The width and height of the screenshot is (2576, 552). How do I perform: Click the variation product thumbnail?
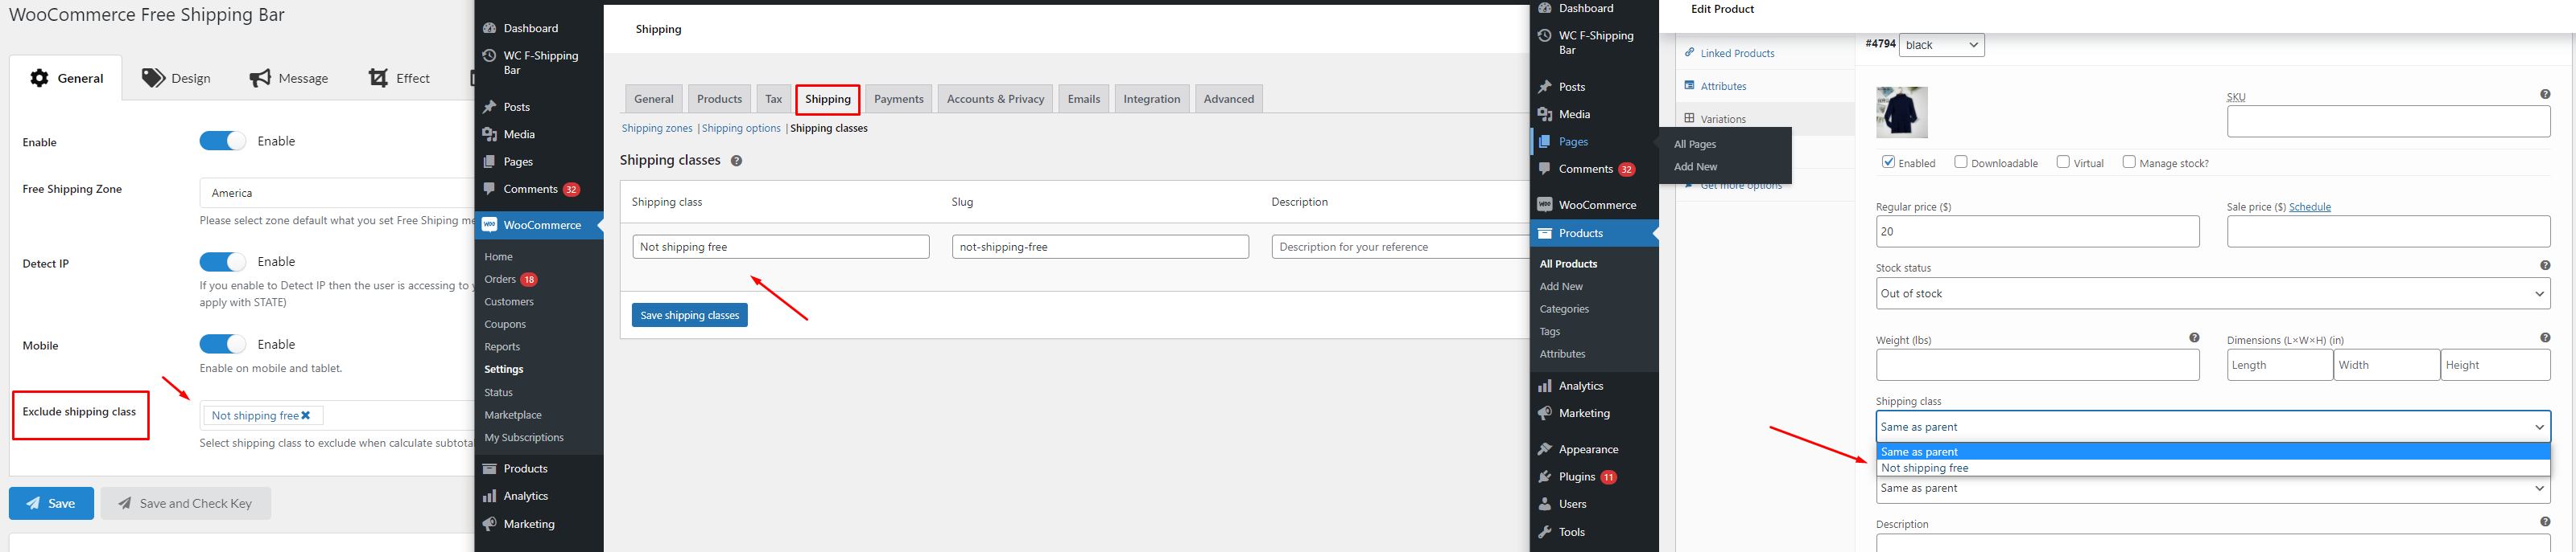(1902, 112)
